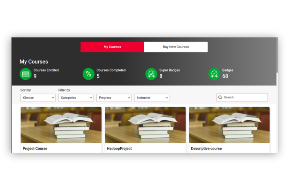The width and height of the screenshot is (288, 192).
Task: Click the vertical scrollbar thumb on the right
Action: click(277, 55)
